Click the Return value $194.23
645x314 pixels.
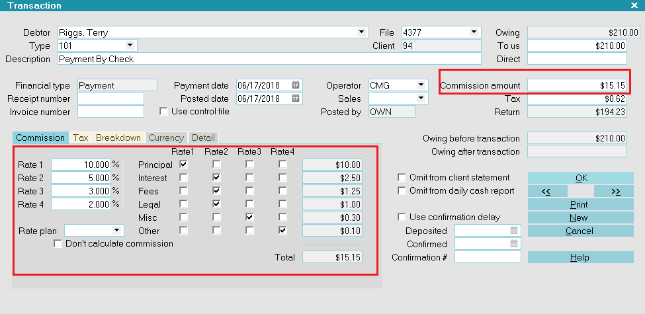click(577, 111)
